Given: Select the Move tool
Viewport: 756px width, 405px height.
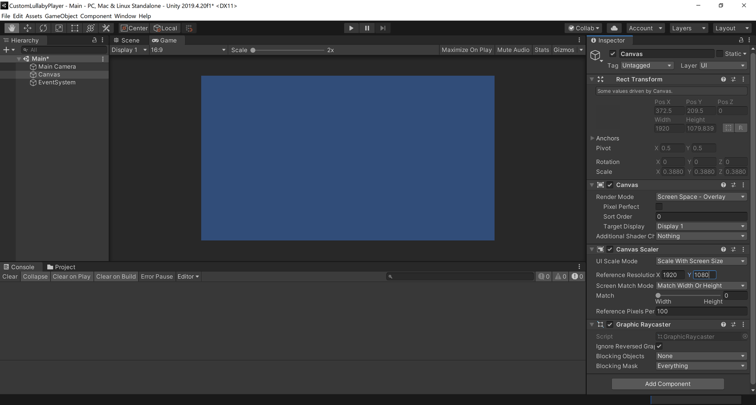Looking at the screenshot, I should (x=27, y=28).
